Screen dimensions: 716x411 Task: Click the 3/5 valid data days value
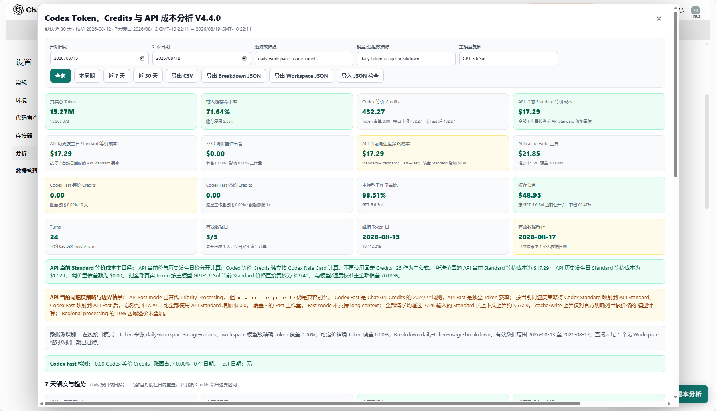[212, 237]
